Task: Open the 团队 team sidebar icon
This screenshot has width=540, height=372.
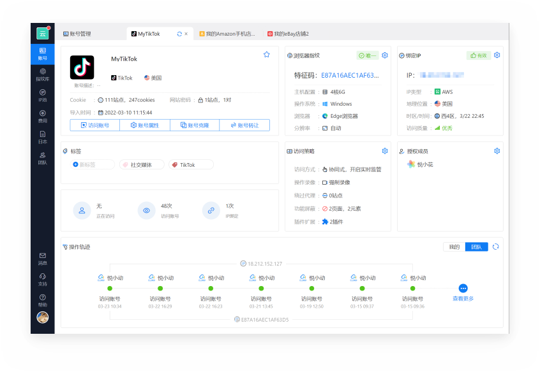Action: (x=42, y=157)
